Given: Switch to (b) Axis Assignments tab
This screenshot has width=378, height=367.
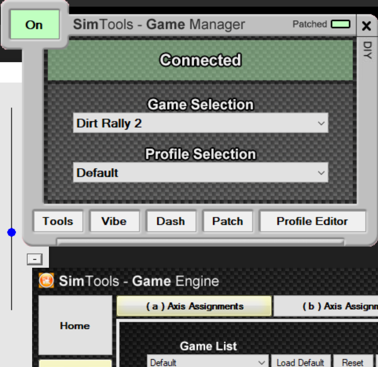Looking at the screenshot, I should [x=326, y=306].
